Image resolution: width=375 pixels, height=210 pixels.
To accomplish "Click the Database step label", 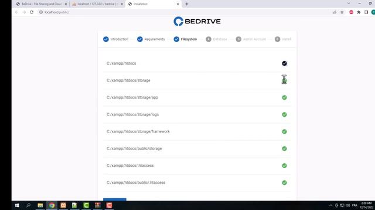I will pyautogui.click(x=220, y=39).
